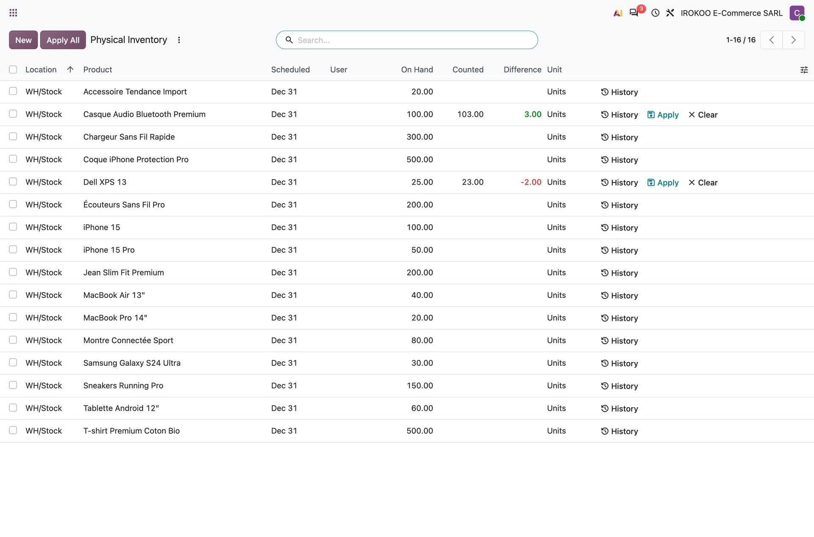This screenshot has width=814, height=537.
Task: Select the Accessoire Tendance Import row checkbox
Action: (13, 91)
